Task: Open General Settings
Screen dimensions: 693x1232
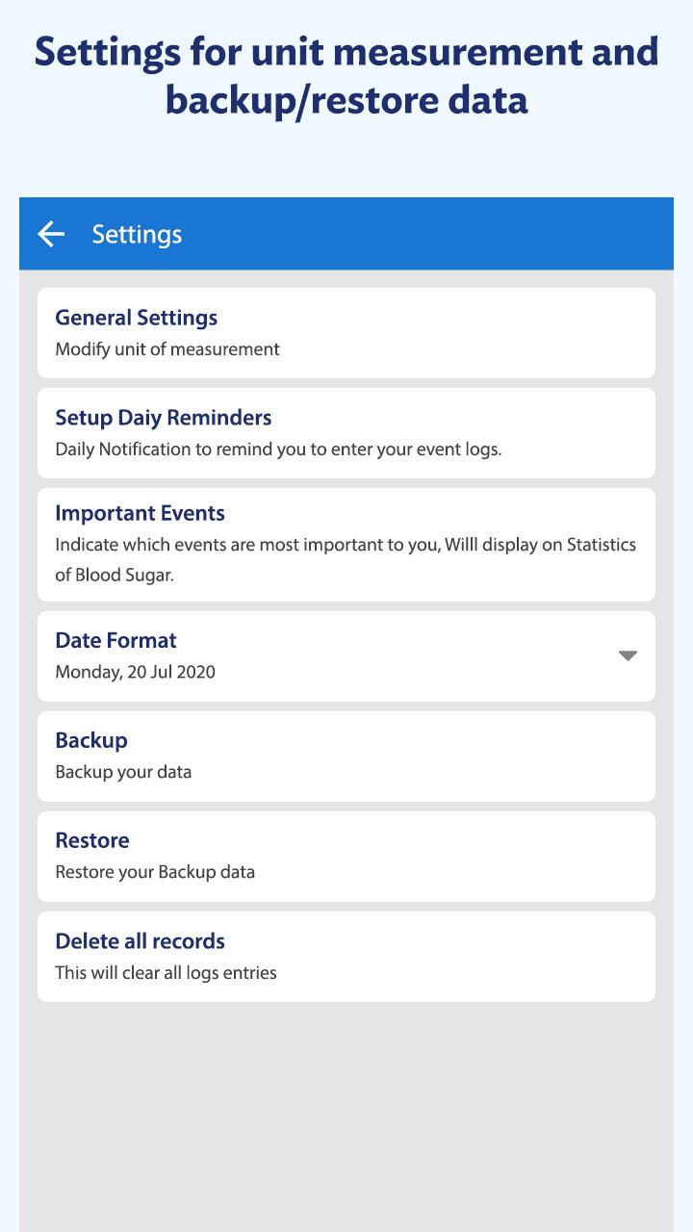Action: click(x=137, y=318)
